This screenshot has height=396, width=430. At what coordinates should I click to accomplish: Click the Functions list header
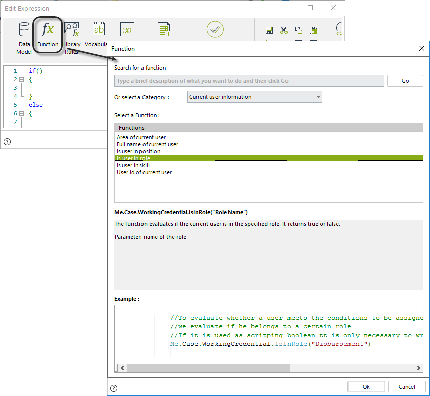coord(269,128)
